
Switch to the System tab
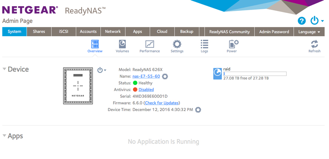pos(14,32)
